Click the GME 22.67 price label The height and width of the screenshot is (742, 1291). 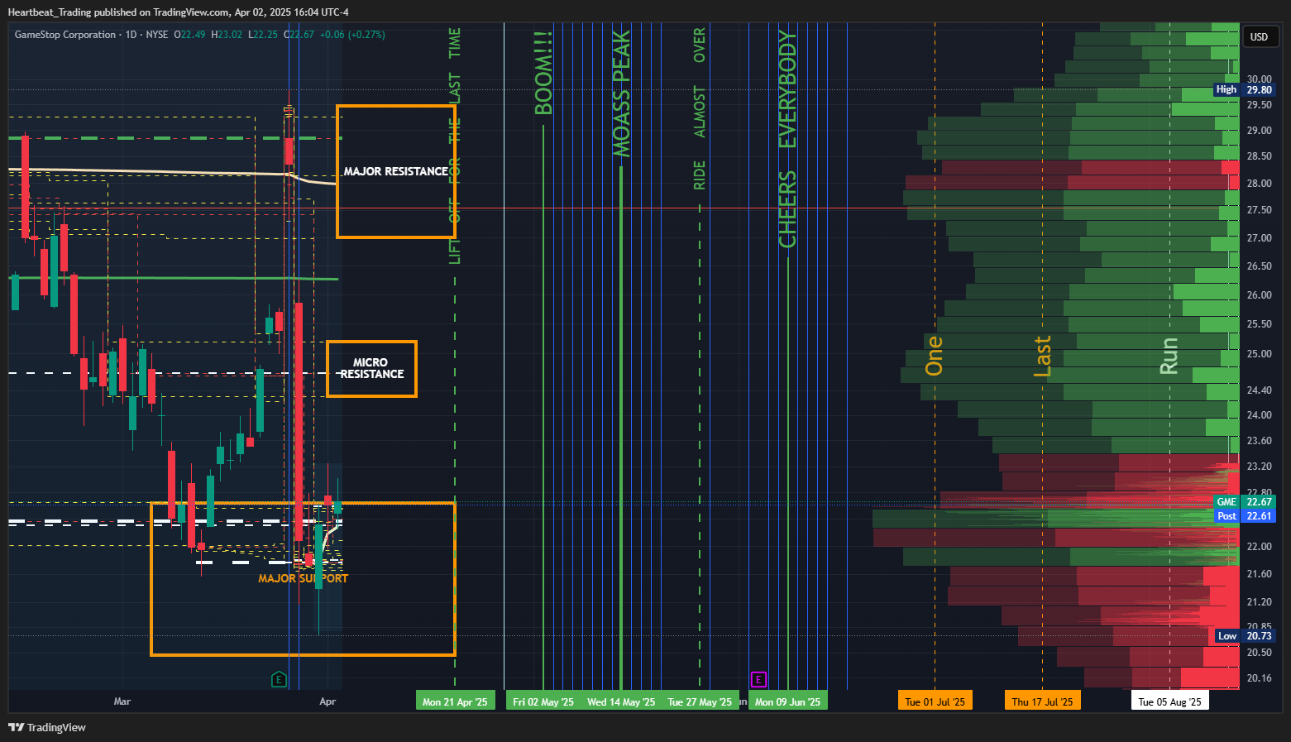(x=1244, y=501)
